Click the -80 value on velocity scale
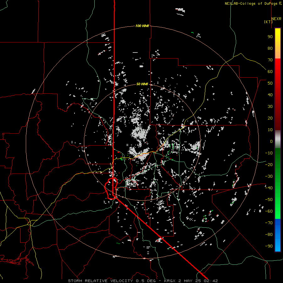Image resolution: width=283 pixels, height=283 pixels. 269,235
